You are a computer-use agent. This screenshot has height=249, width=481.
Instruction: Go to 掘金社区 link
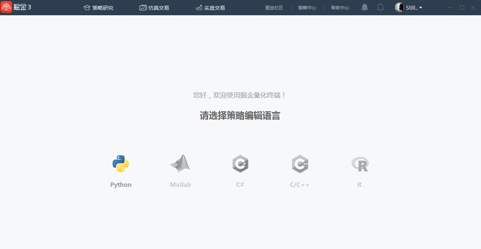274,8
